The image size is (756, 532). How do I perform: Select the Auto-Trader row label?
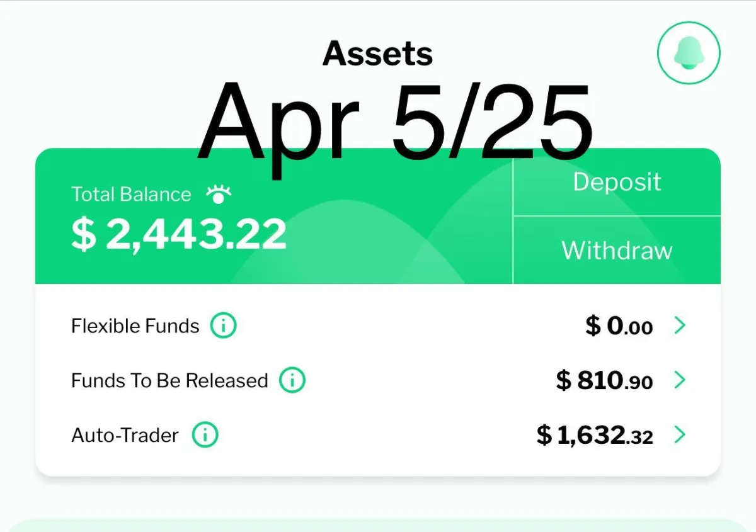pos(125,435)
